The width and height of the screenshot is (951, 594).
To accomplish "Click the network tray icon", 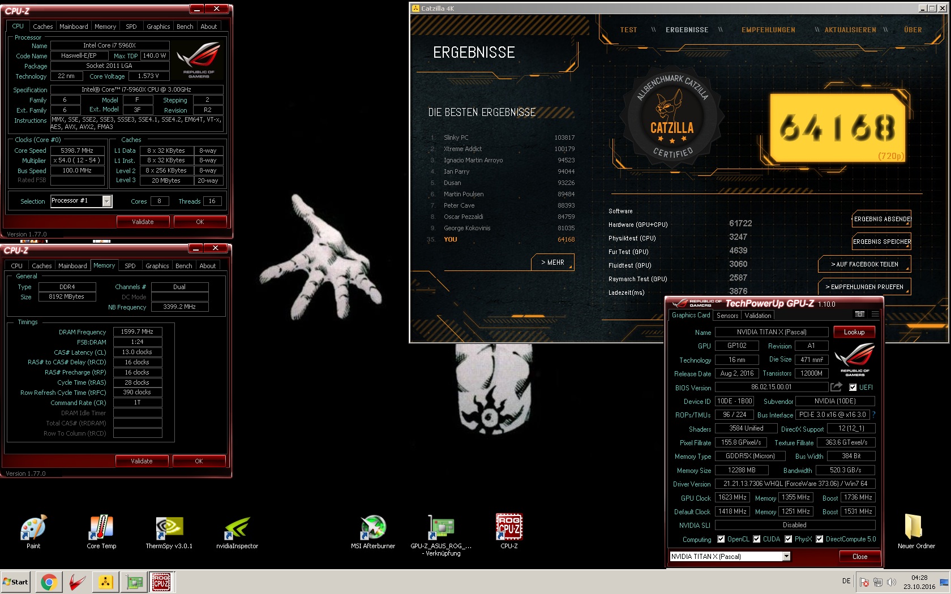I will pyautogui.click(x=877, y=582).
